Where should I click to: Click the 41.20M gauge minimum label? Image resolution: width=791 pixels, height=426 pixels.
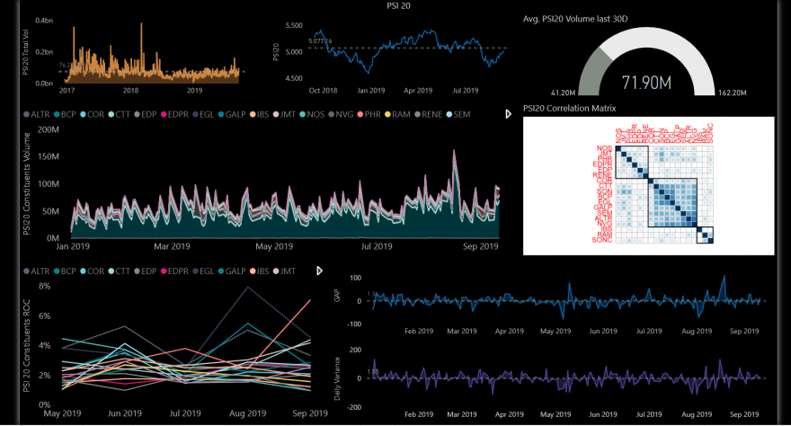click(x=563, y=93)
